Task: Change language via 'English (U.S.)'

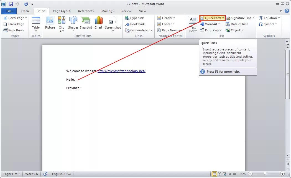Action: (61, 174)
